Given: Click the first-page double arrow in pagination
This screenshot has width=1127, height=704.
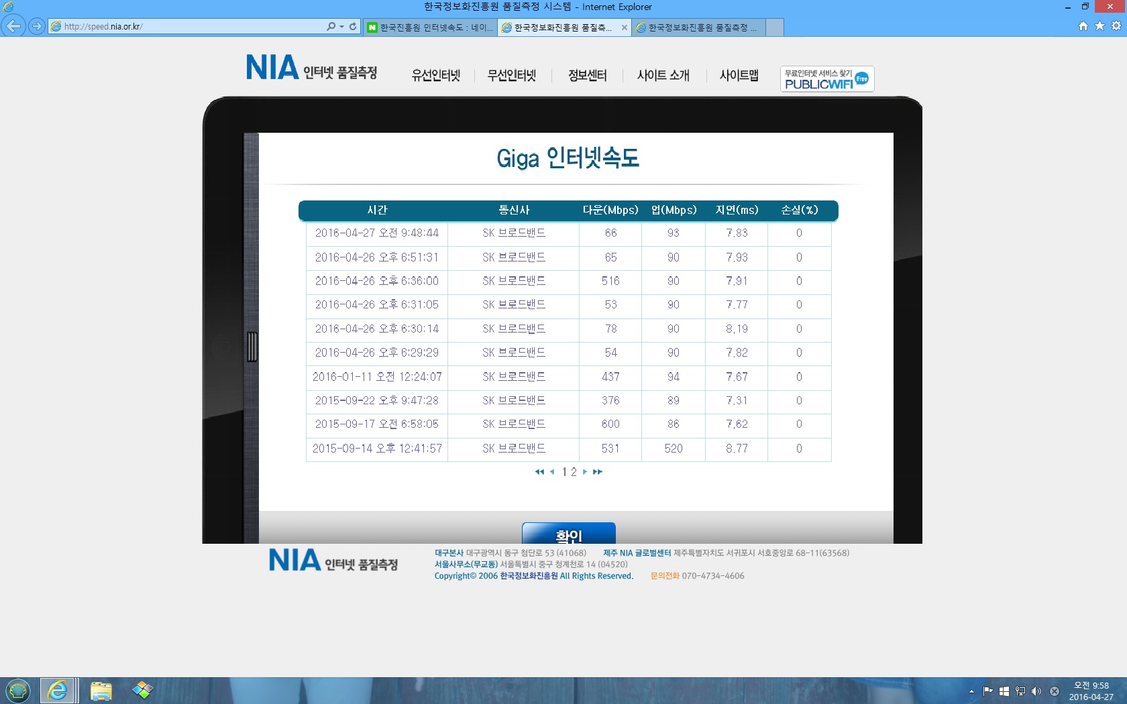Looking at the screenshot, I should coord(539,472).
